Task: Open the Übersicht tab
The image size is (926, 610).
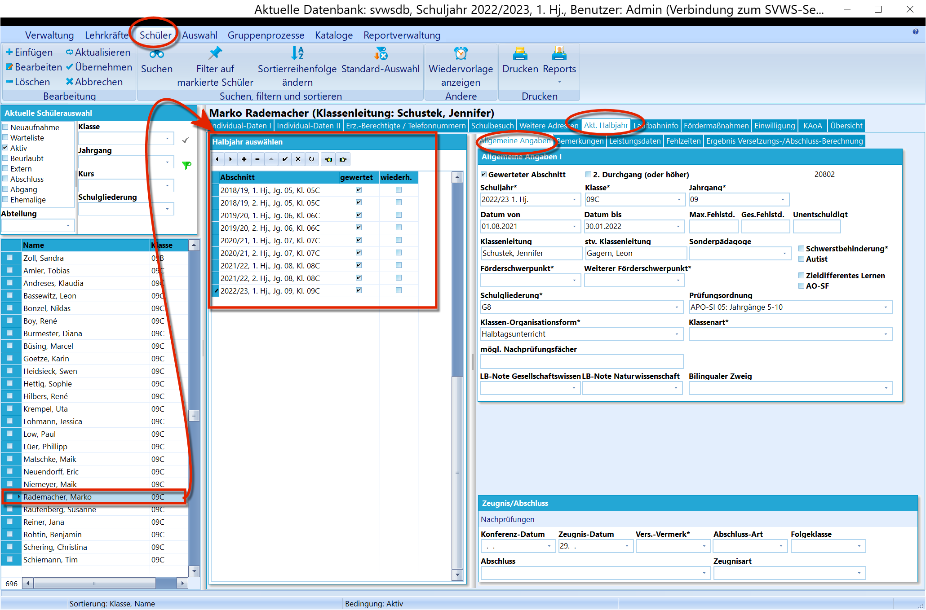Action: pos(846,126)
